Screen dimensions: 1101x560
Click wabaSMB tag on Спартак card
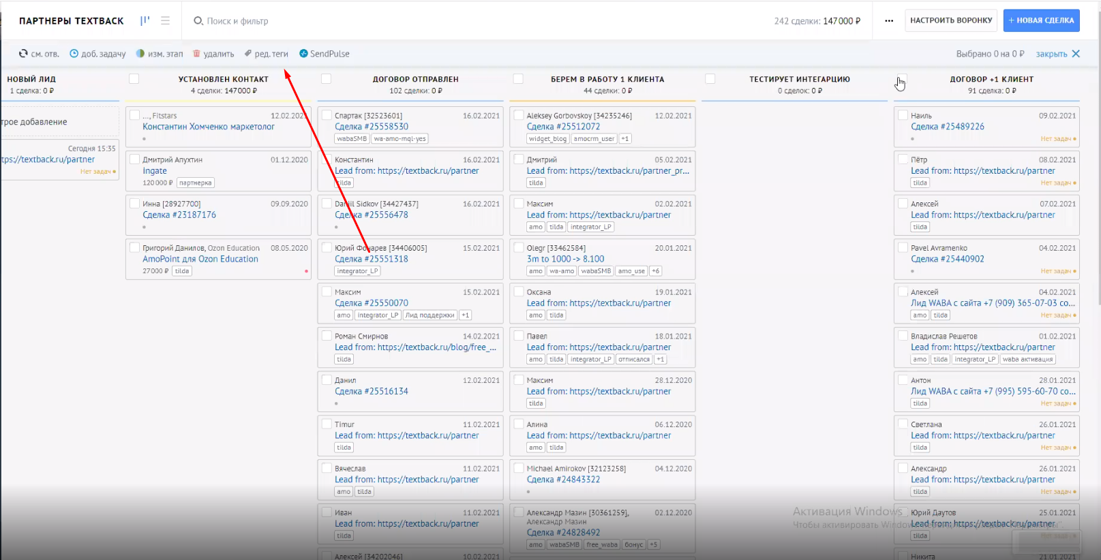pos(352,139)
